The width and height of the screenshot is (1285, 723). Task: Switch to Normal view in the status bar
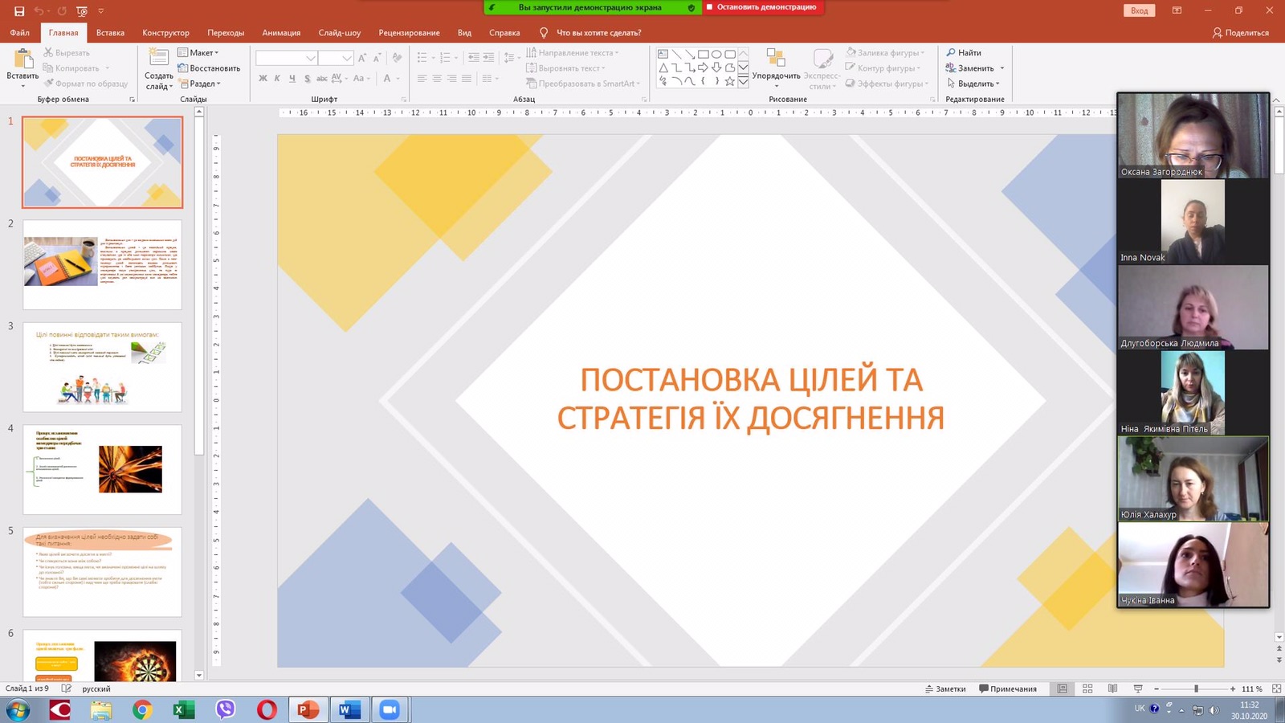coord(1063,689)
